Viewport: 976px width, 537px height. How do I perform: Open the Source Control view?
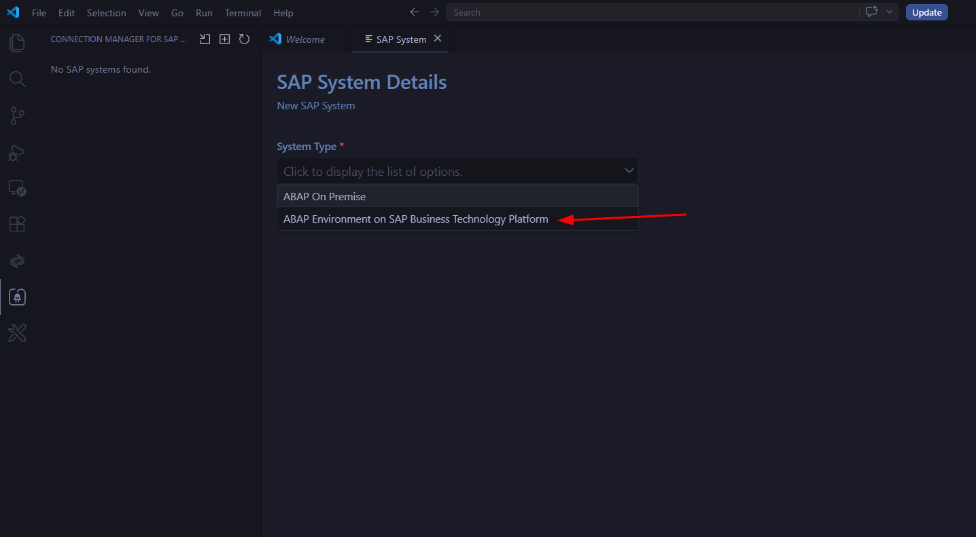[x=17, y=116]
